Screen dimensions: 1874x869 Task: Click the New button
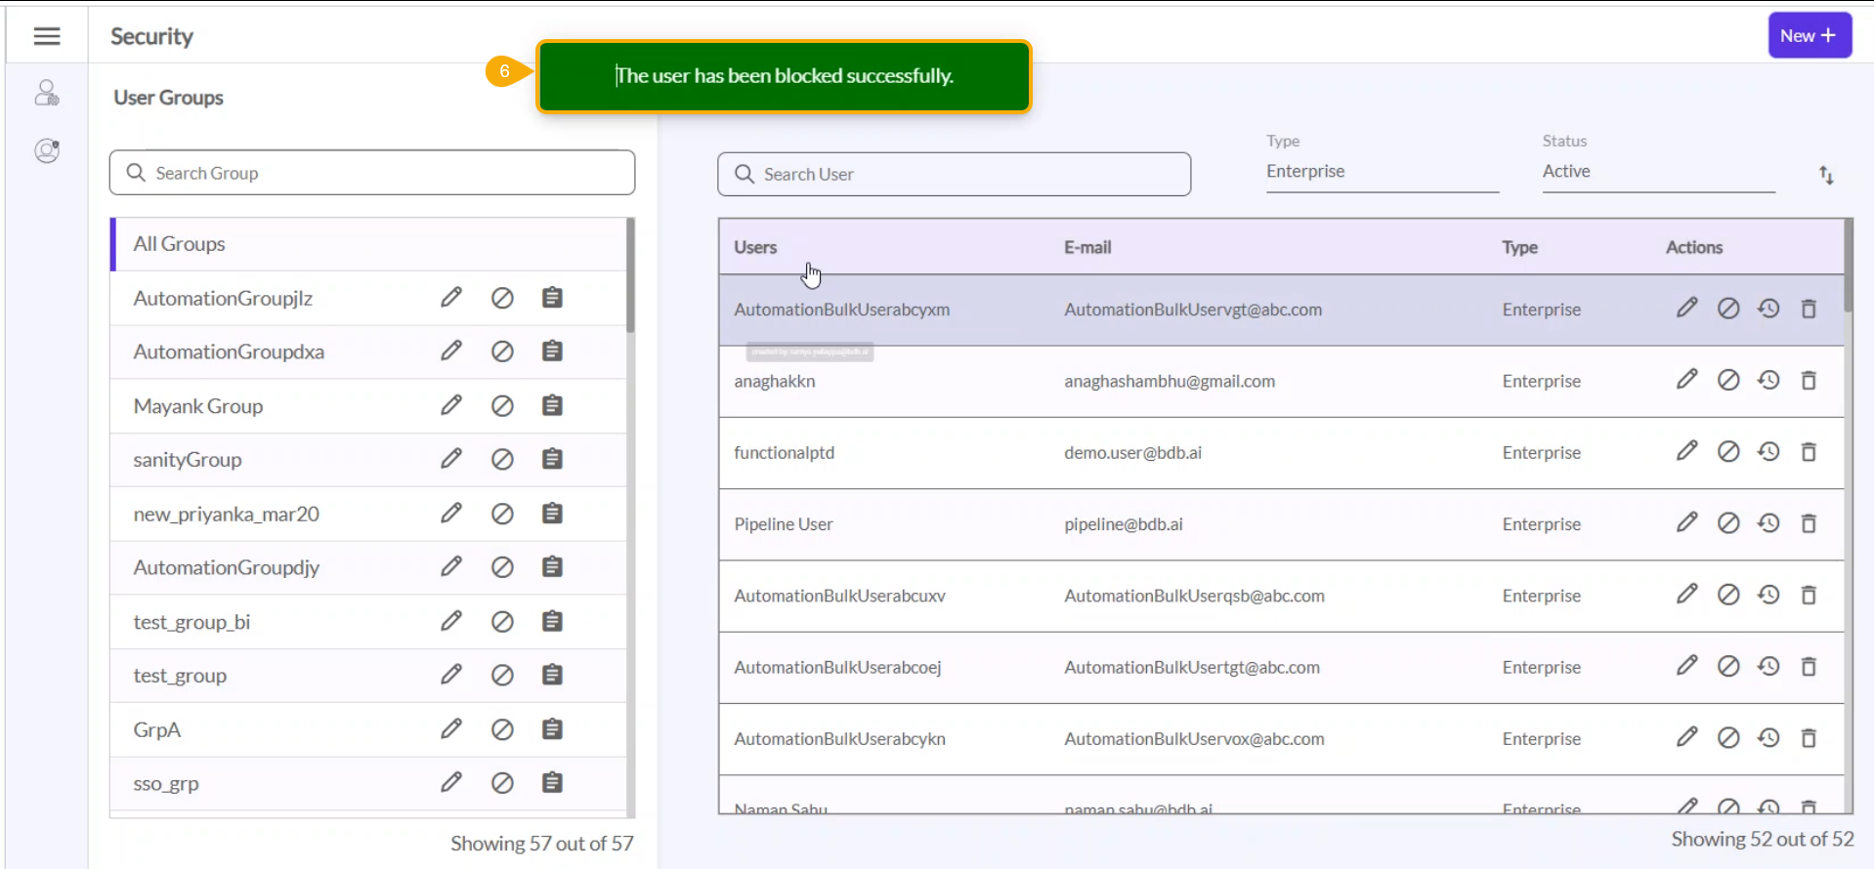click(x=1809, y=36)
